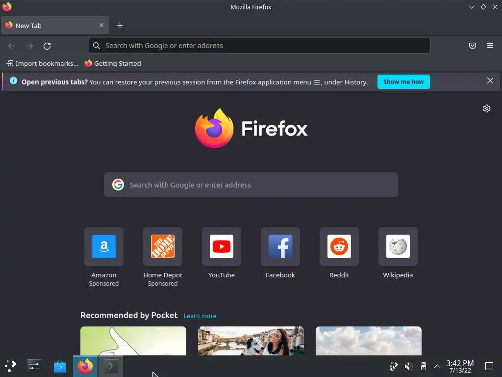The image size is (502, 377).
Task: Open the first Pocket story with hand illustration
Action: (x=133, y=341)
